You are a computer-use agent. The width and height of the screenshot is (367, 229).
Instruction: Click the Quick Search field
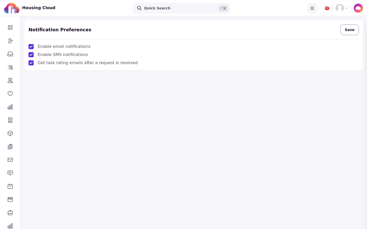pos(181,8)
